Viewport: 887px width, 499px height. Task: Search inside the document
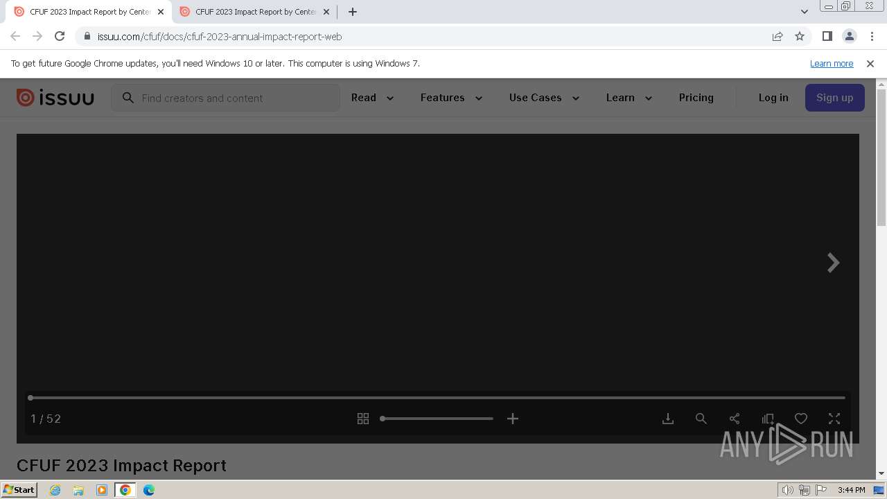coord(701,419)
